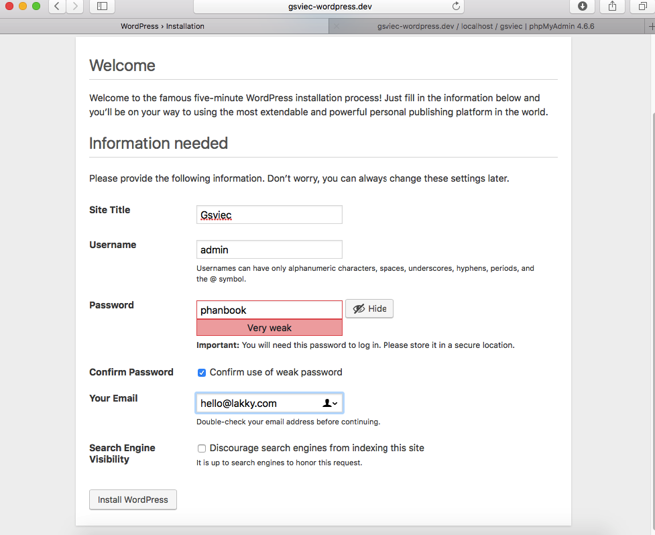Viewport: 655px width, 535px height.
Task: Check Discourage search engines from indexing
Action: [202, 449]
